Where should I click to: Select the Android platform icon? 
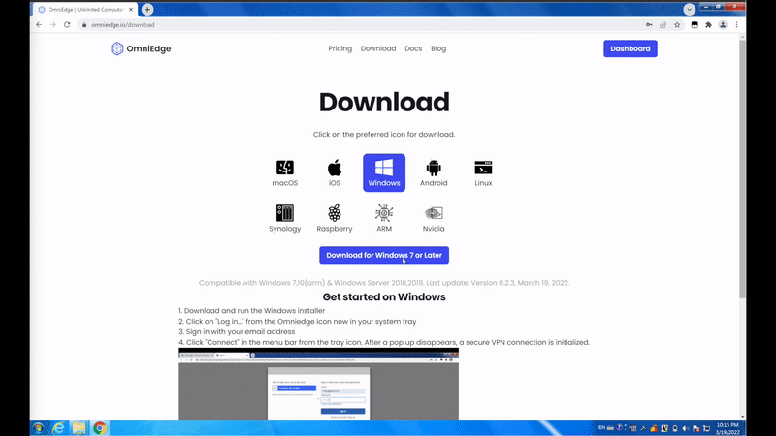(434, 169)
